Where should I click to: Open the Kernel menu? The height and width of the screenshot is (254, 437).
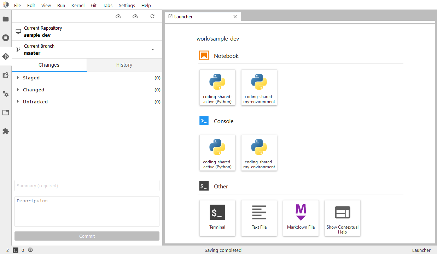78,5
